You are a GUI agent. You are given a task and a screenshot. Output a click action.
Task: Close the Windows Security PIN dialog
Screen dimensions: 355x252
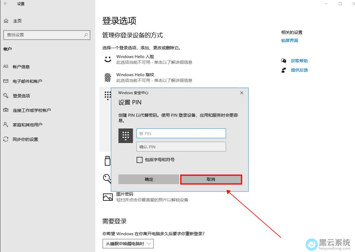pos(242,93)
